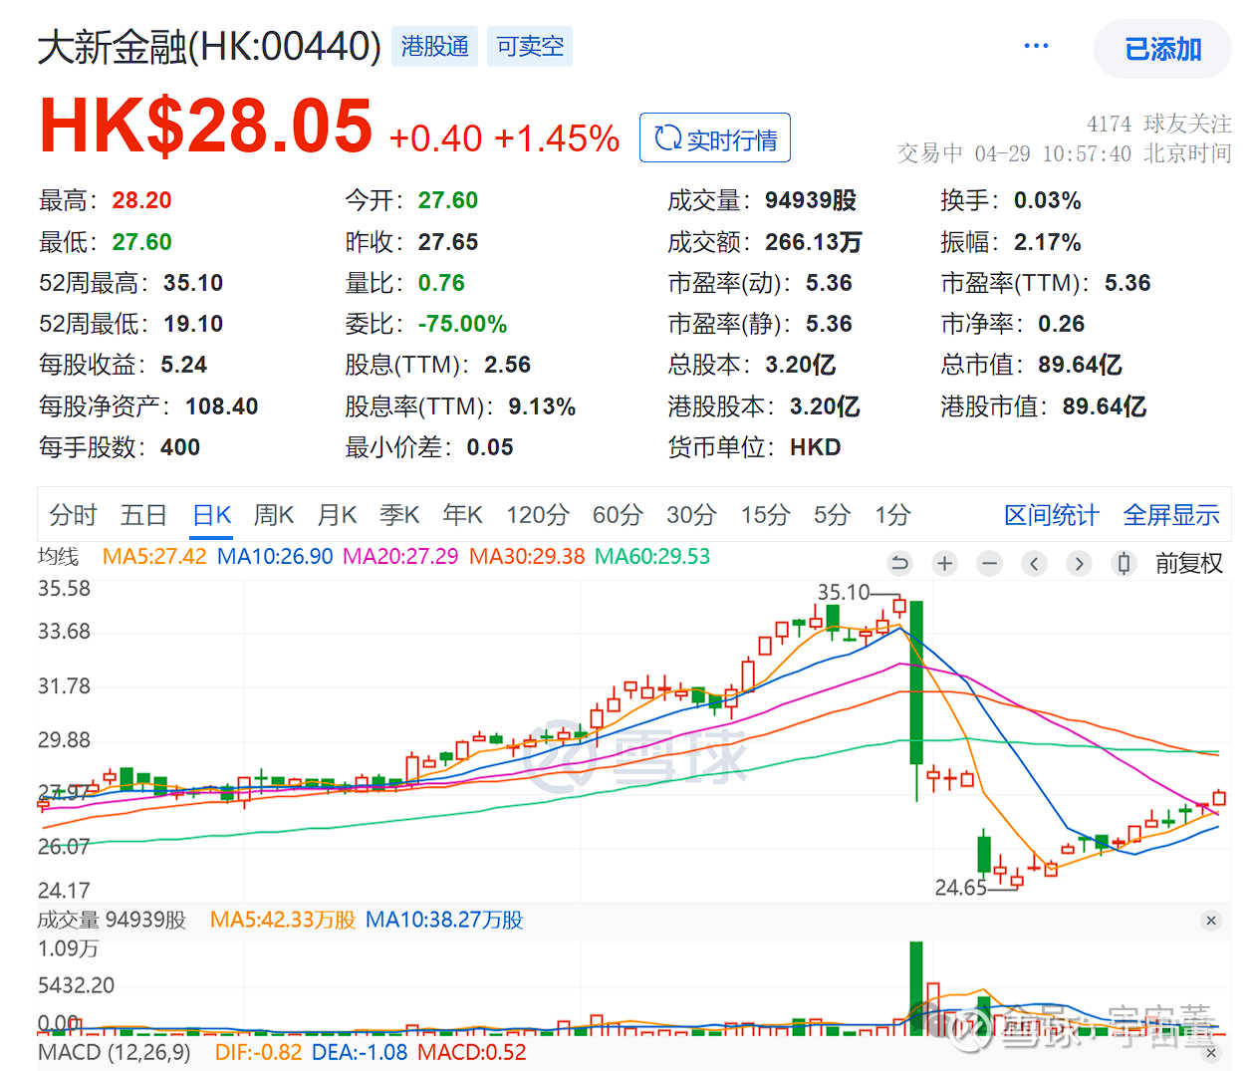Viewport: 1252px width, 1071px height.
Task: Click the 每股净资产 value 108.40
Action: point(222,406)
